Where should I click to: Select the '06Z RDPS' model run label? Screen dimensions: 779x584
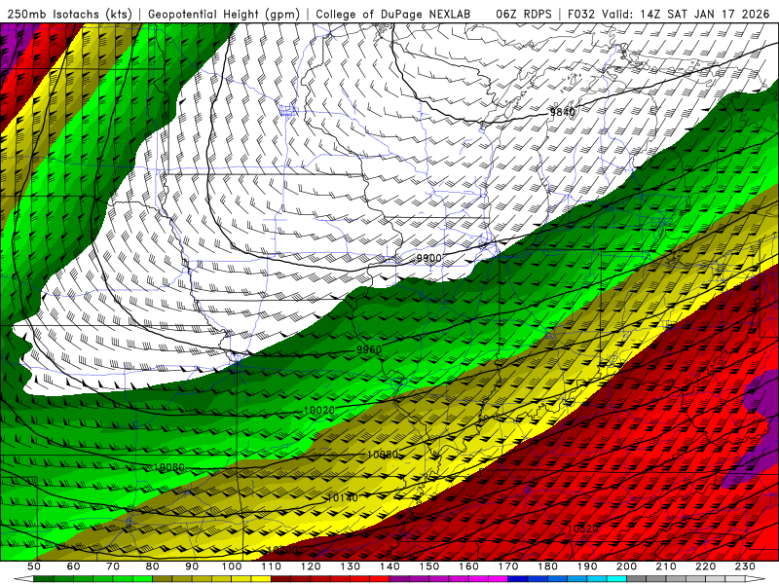[524, 14]
